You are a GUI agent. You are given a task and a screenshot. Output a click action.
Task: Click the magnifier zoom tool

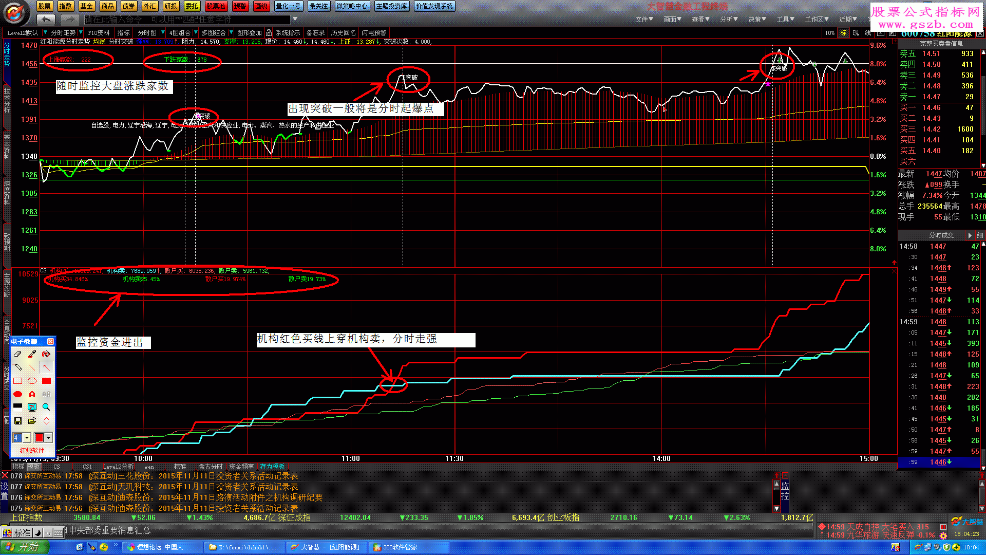point(46,407)
